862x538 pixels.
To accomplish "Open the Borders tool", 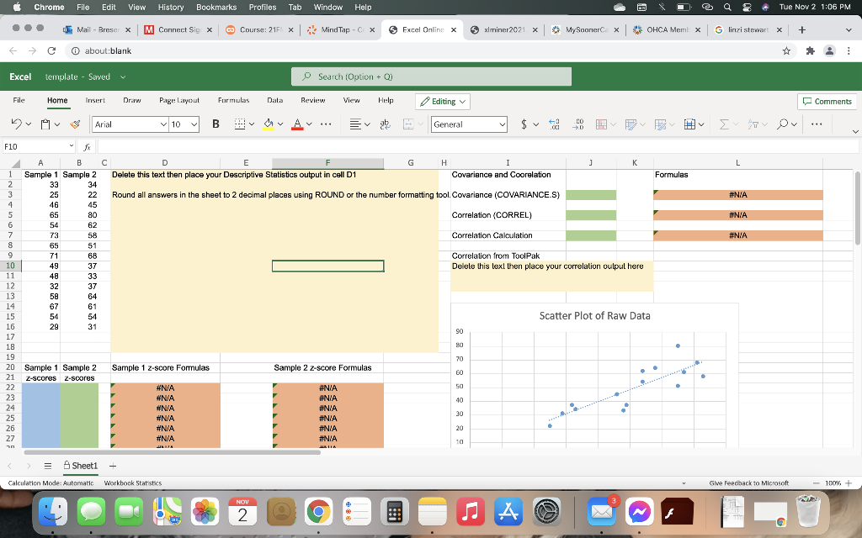I will point(239,124).
